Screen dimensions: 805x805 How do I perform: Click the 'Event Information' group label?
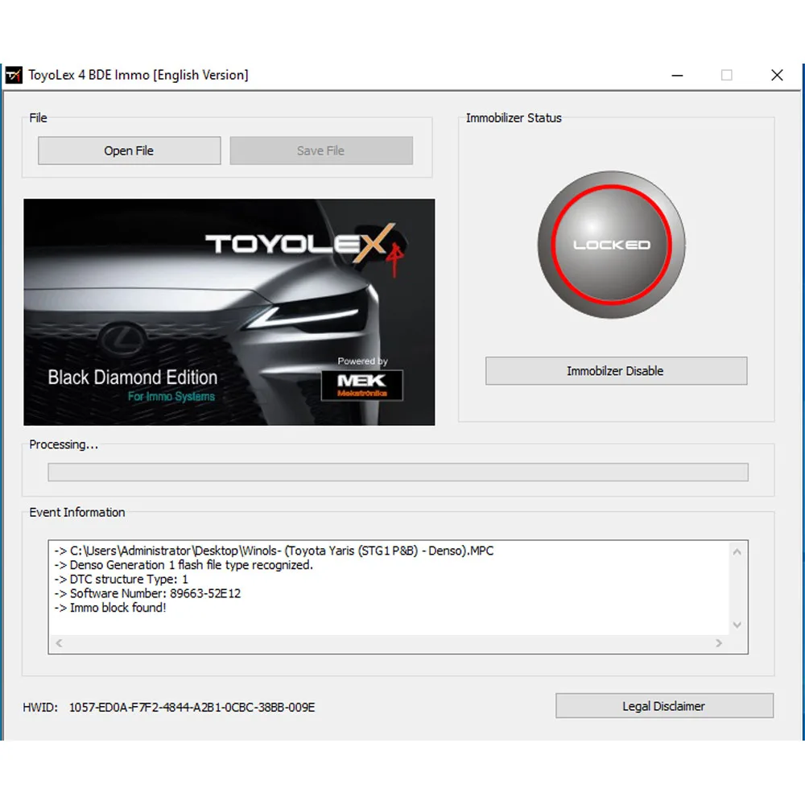coord(77,512)
